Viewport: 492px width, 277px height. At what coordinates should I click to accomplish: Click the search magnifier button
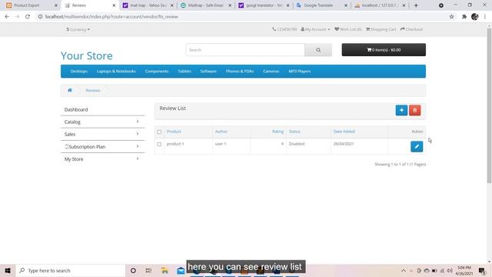click(x=318, y=50)
